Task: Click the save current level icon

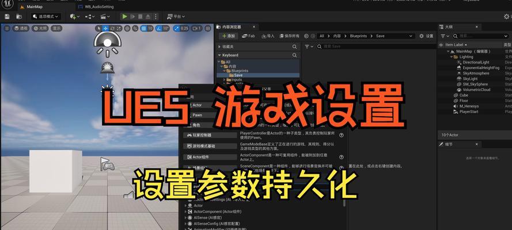Action: (6, 16)
